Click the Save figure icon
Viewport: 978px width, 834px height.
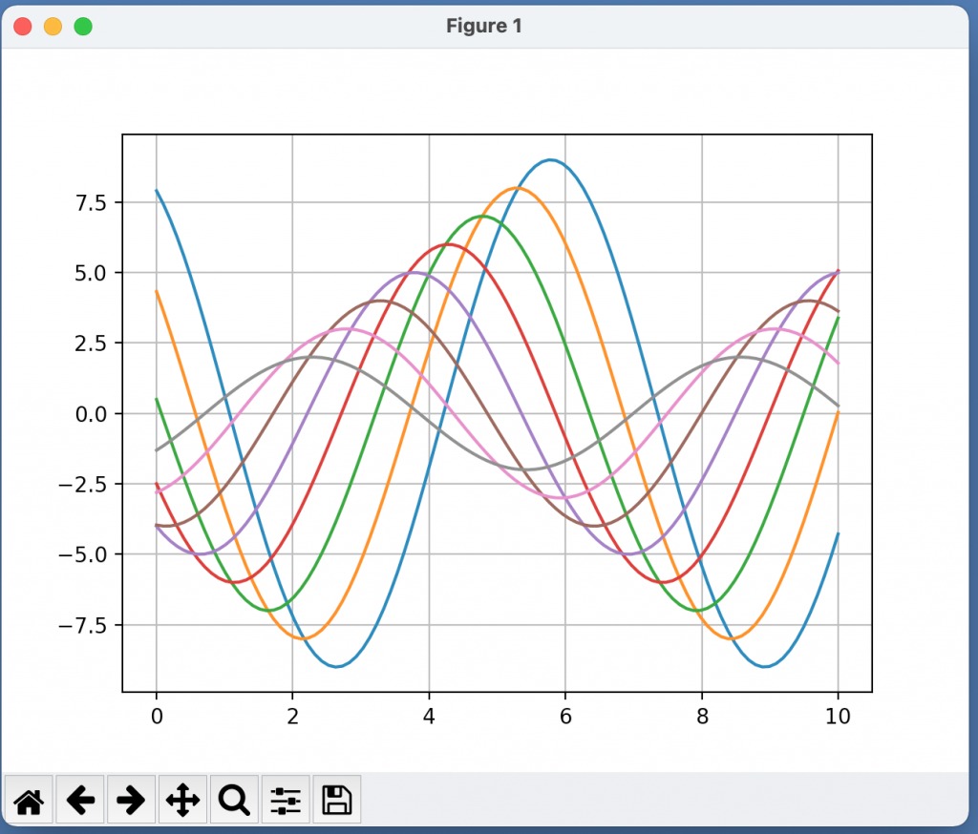click(336, 800)
